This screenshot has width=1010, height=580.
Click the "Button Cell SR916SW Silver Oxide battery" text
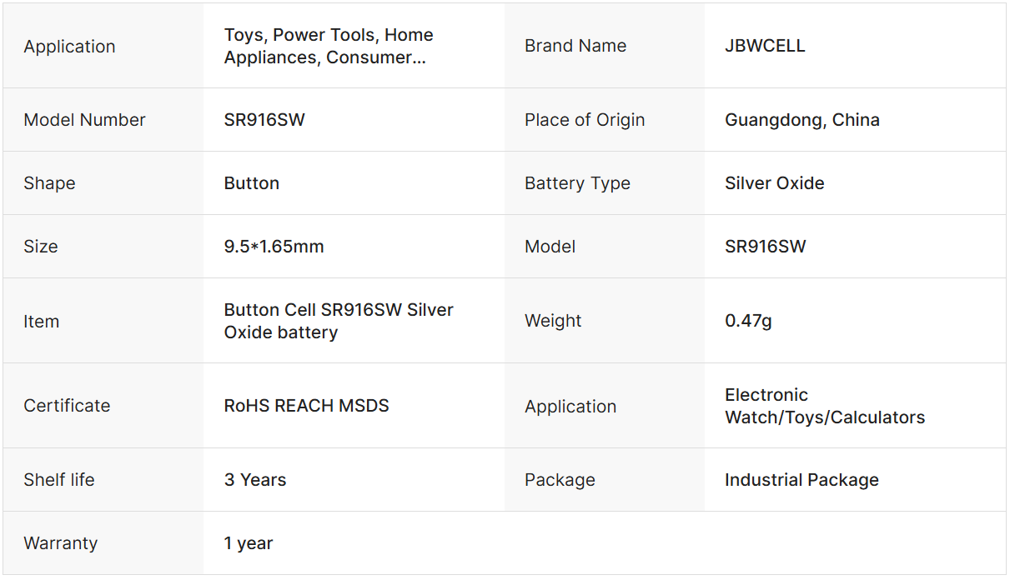click(x=338, y=321)
